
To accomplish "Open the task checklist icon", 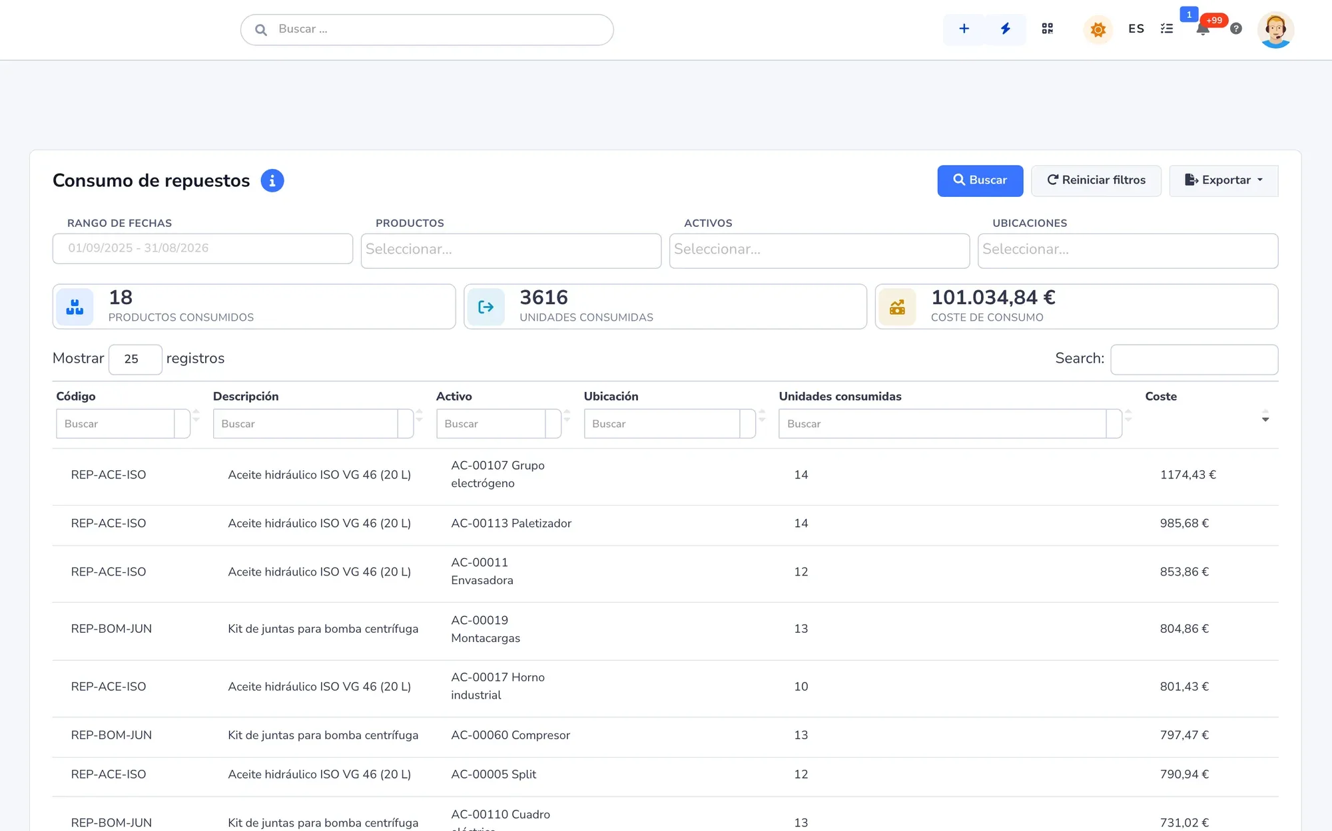I will (1167, 29).
